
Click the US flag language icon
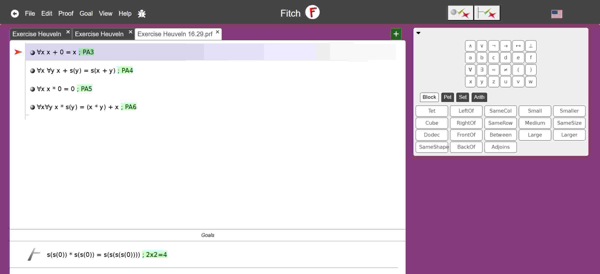pos(557,14)
